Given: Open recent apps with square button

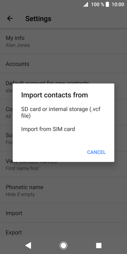Looking at the screenshot, I should [99, 246].
